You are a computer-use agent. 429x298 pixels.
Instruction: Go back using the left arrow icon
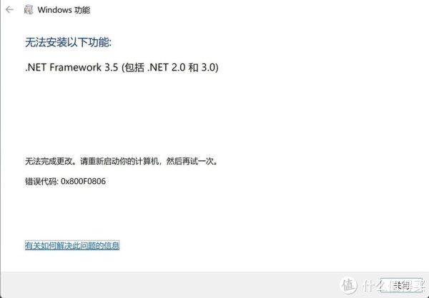click(x=9, y=10)
